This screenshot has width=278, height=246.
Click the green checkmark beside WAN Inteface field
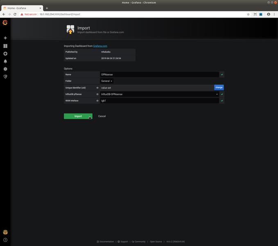(222, 101)
